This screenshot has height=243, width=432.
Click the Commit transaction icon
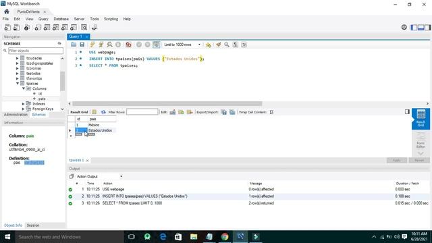click(139, 45)
